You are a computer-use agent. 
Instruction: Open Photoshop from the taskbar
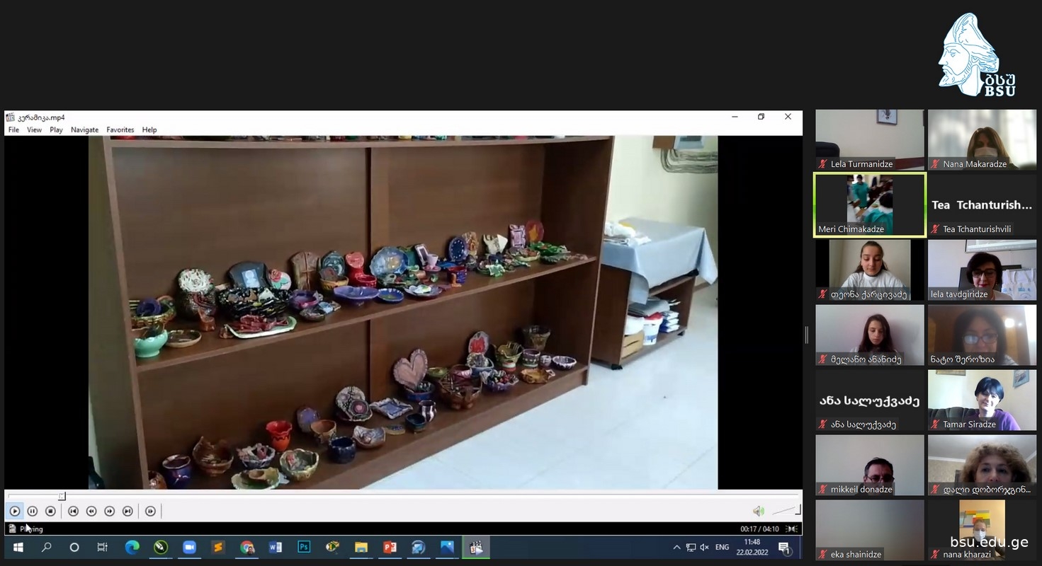tap(304, 547)
